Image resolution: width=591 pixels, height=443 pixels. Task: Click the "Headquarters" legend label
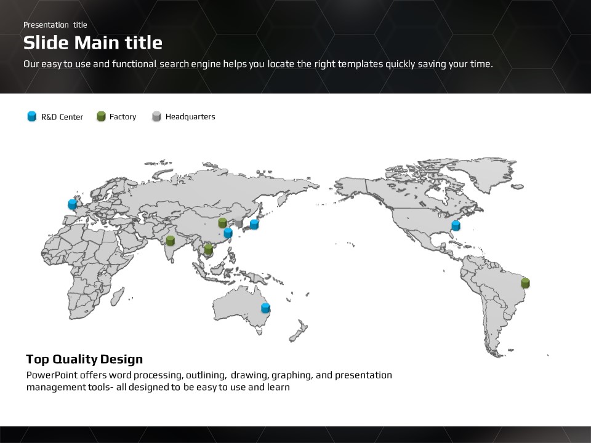pyautogui.click(x=190, y=117)
